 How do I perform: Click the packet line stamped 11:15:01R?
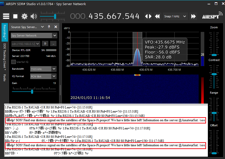pos(49,107)
